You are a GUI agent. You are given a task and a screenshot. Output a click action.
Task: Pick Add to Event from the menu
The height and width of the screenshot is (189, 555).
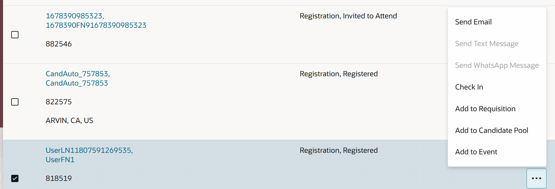pyautogui.click(x=476, y=152)
